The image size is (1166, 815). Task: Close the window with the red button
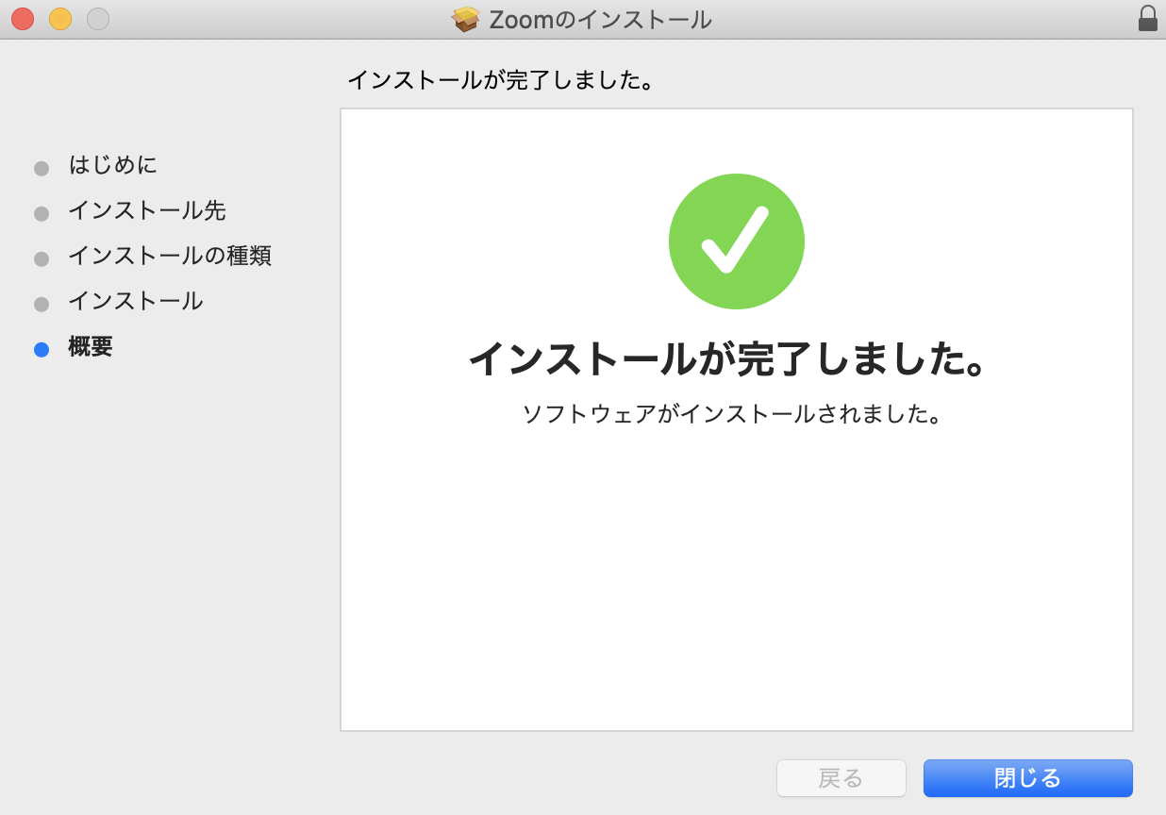(23, 19)
